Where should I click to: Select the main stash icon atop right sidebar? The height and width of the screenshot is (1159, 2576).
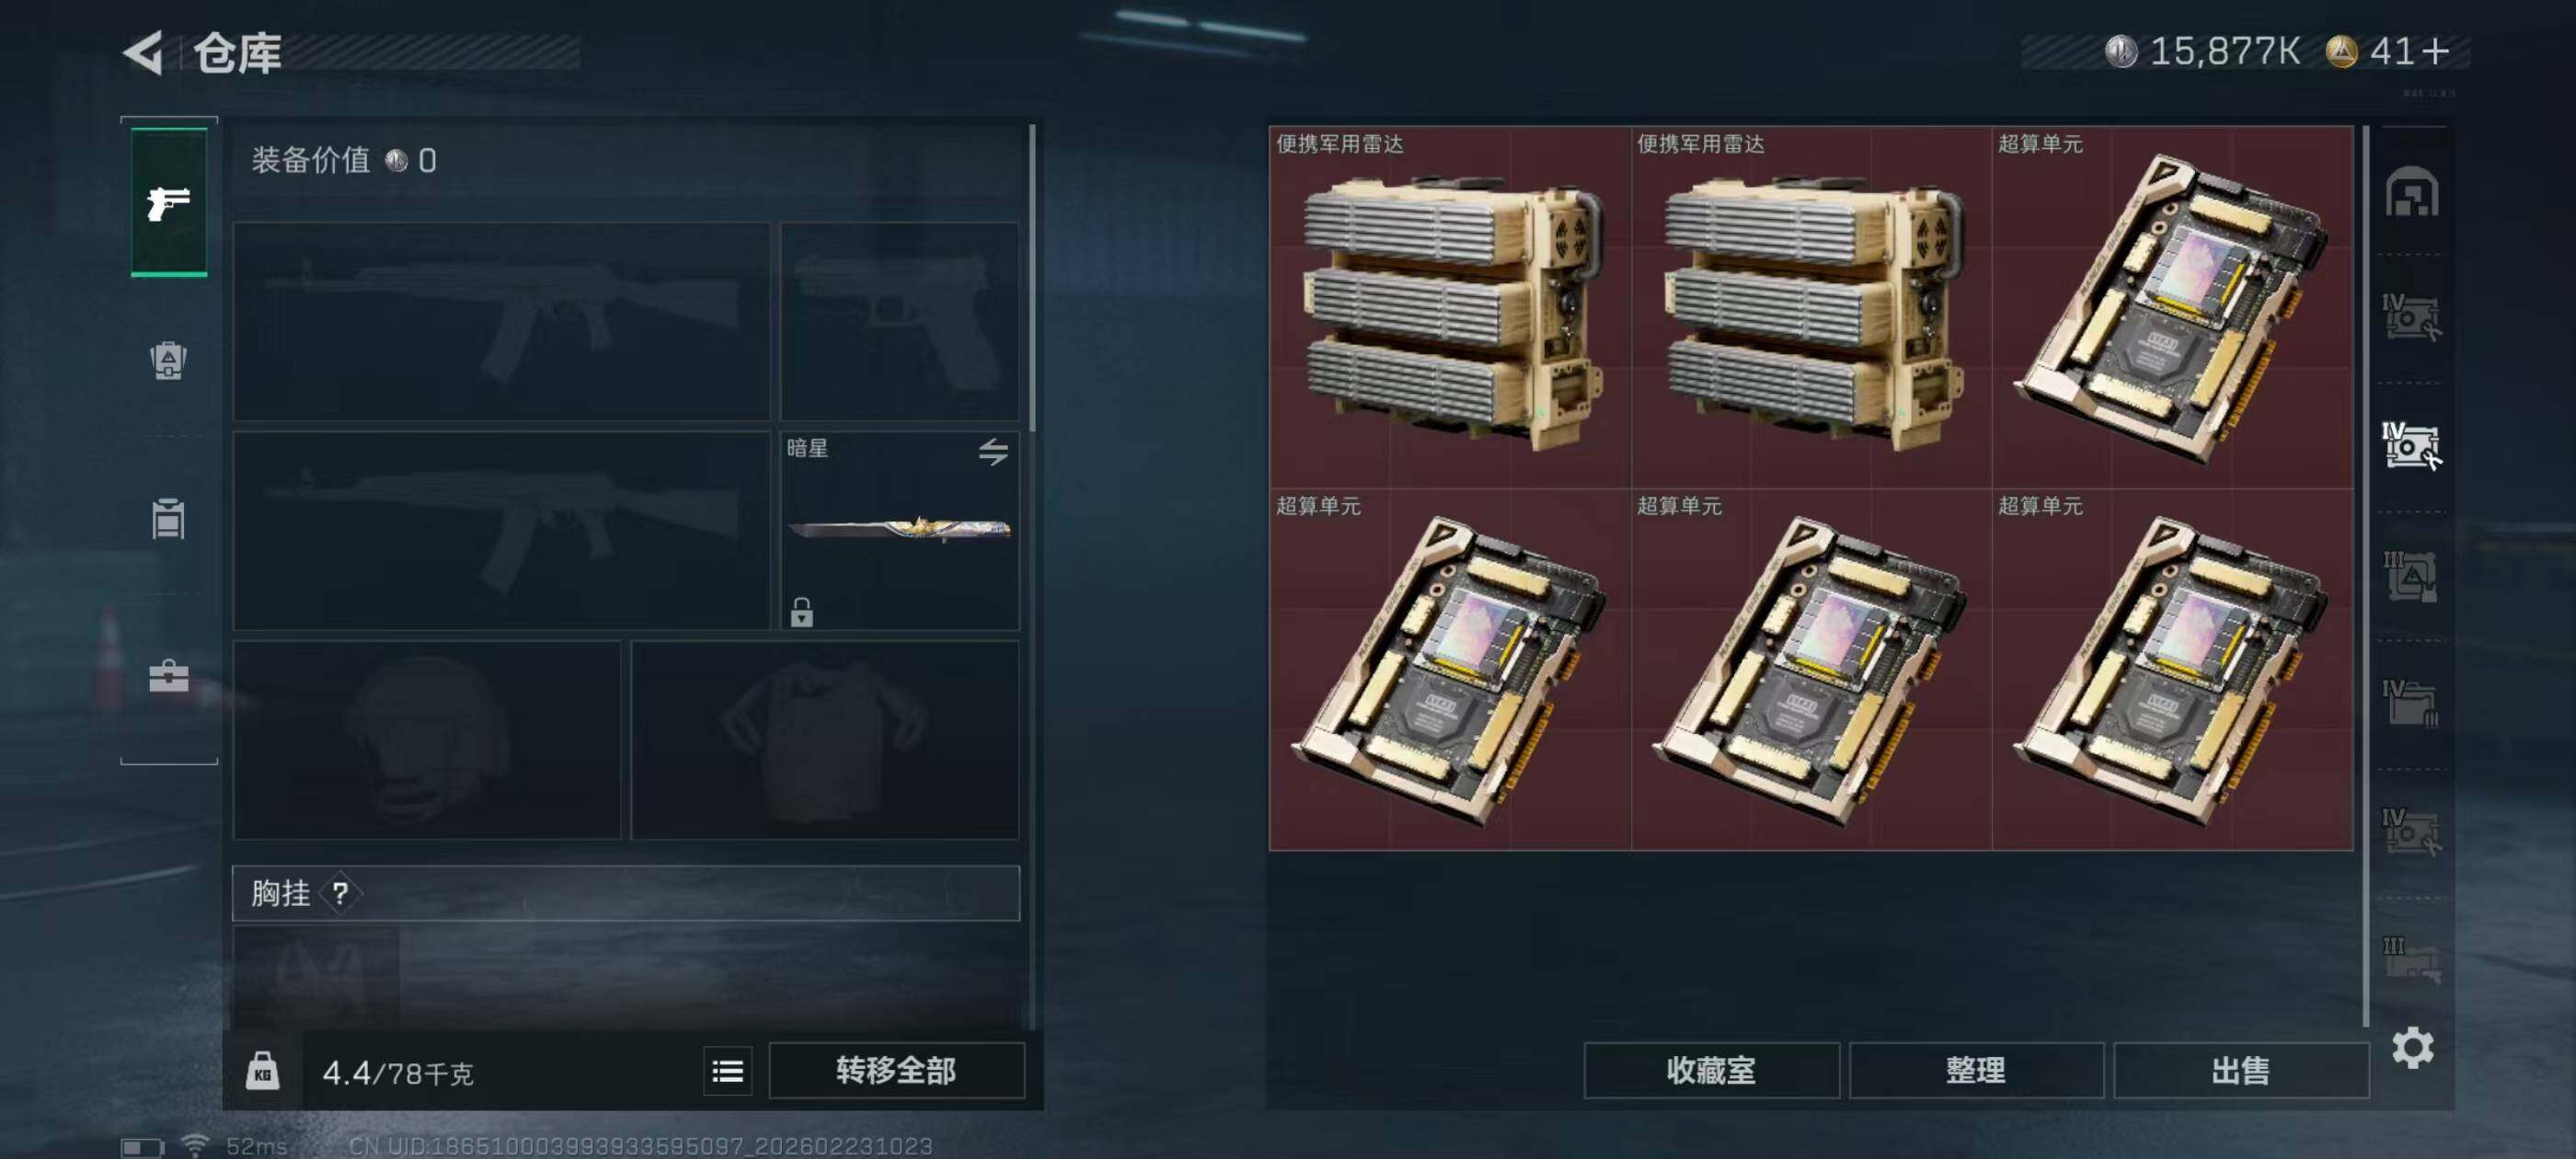[x=2411, y=191]
